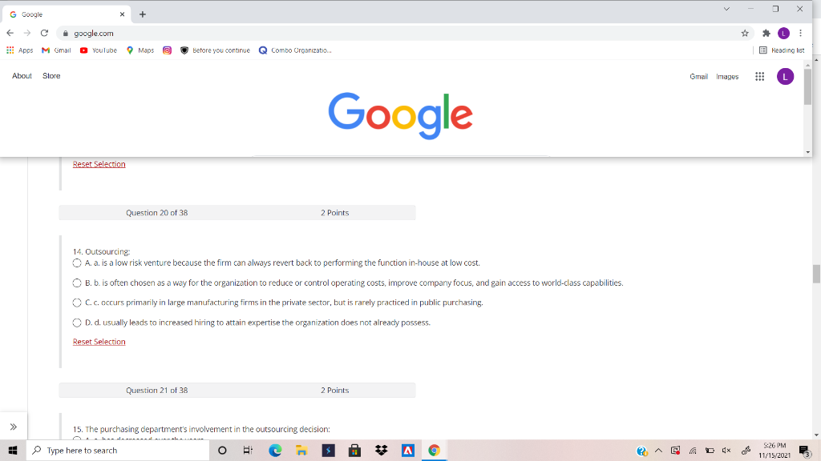Open the About menu item

click(22, 75)
